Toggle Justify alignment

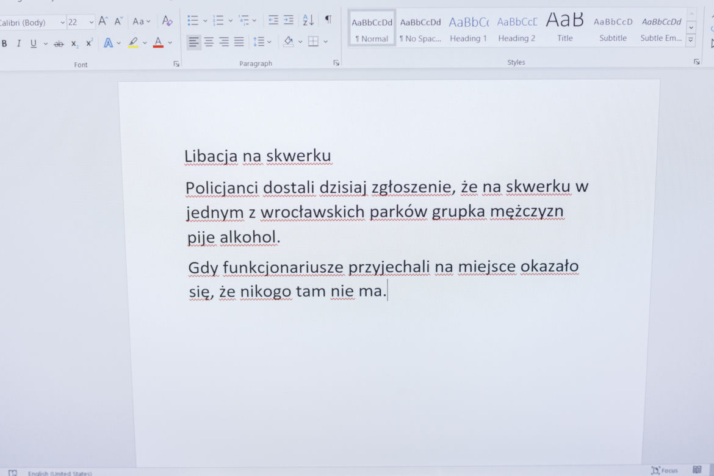239,42
